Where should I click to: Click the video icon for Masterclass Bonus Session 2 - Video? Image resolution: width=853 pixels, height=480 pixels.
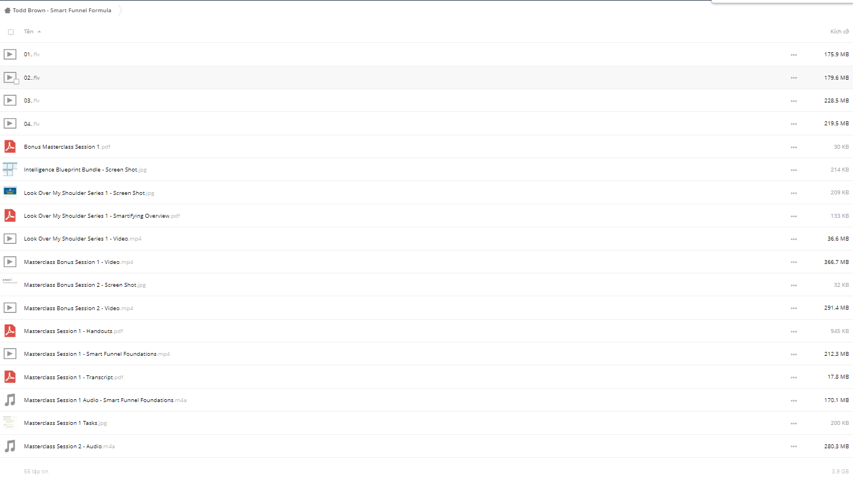click(10, 308)
